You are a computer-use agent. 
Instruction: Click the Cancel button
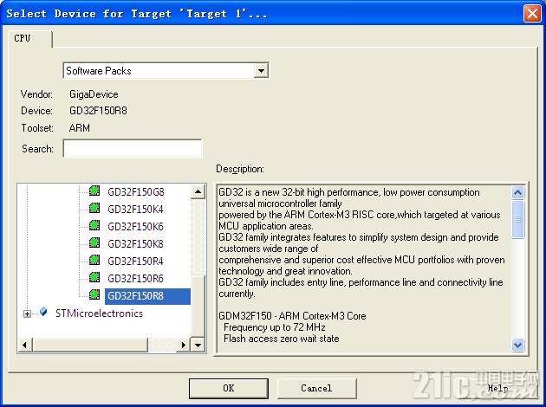[316, 388]
